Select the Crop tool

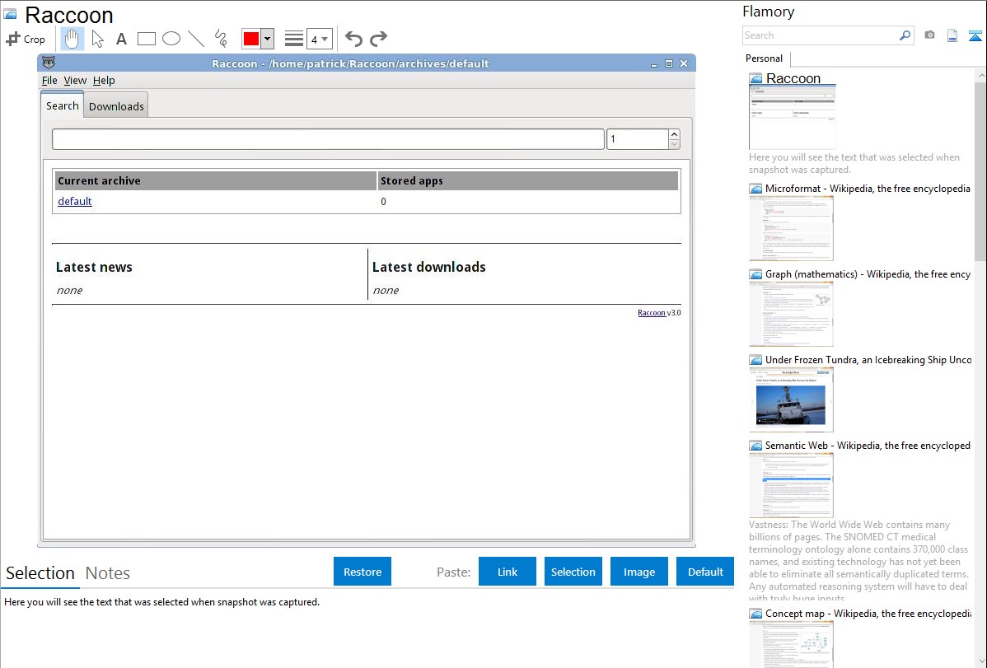pyautogui.click(x=26, y=39)
